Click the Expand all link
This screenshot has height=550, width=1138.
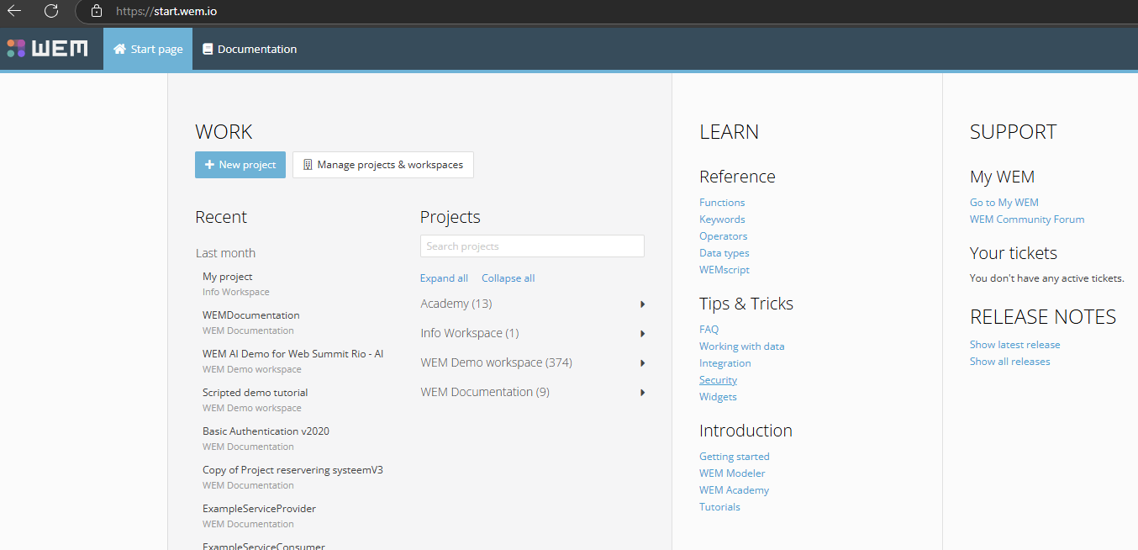pos(444,278)
